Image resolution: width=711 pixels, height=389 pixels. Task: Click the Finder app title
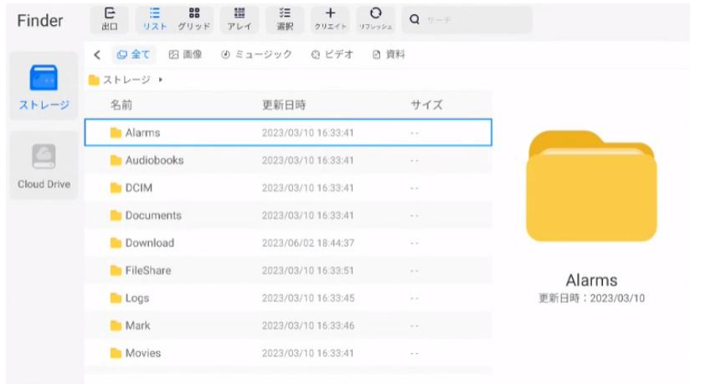coord(40,21)
